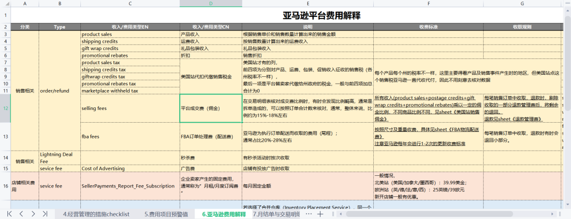571x219 pixels.
Task: Click header cell 分类
Action: [x=25, y=27]
